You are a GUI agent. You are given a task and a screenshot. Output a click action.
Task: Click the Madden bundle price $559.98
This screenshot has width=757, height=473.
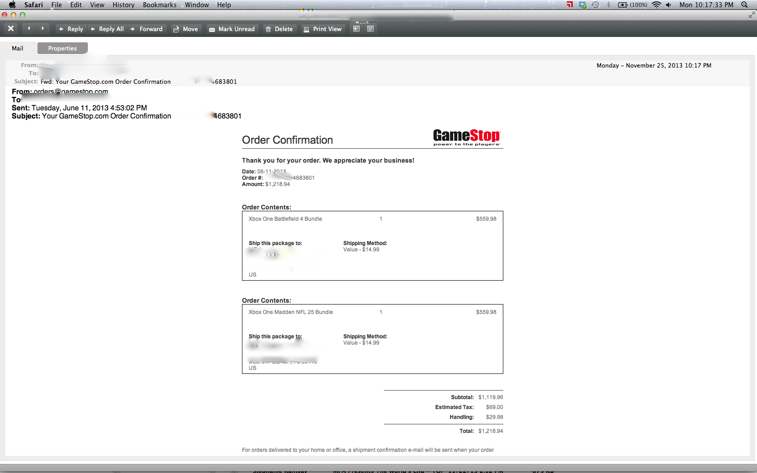[486, 312]
